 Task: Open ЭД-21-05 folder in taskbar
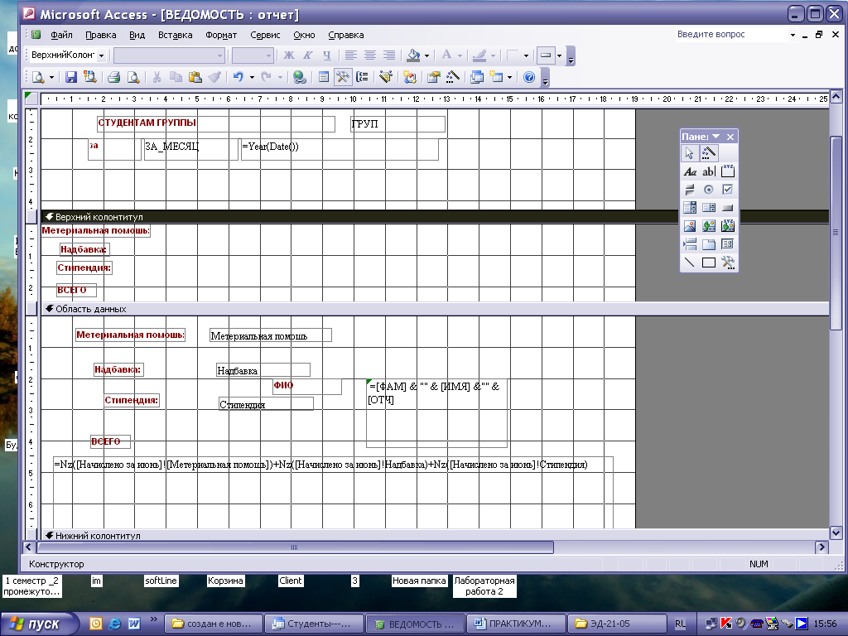pos(617,624)
